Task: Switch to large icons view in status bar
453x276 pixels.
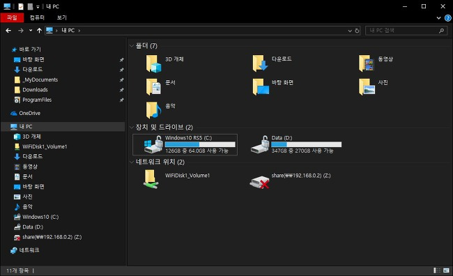Action: click(446, 270)
